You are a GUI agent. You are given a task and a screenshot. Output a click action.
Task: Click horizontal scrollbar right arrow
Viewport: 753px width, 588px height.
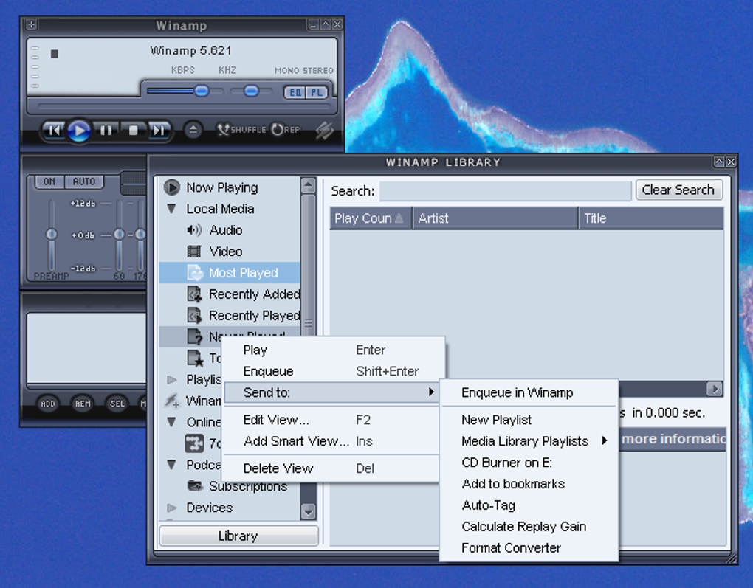tap(715, 389)
